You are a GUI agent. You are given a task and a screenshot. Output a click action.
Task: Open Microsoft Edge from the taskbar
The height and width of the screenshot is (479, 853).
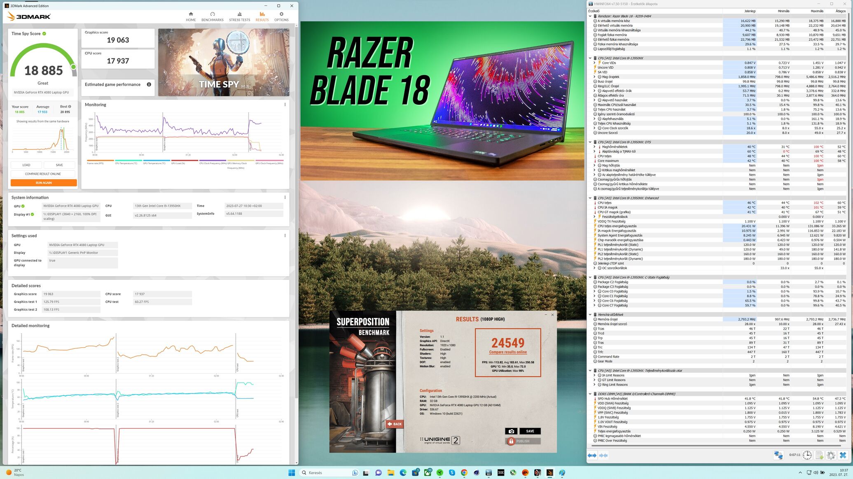[403, 472]
